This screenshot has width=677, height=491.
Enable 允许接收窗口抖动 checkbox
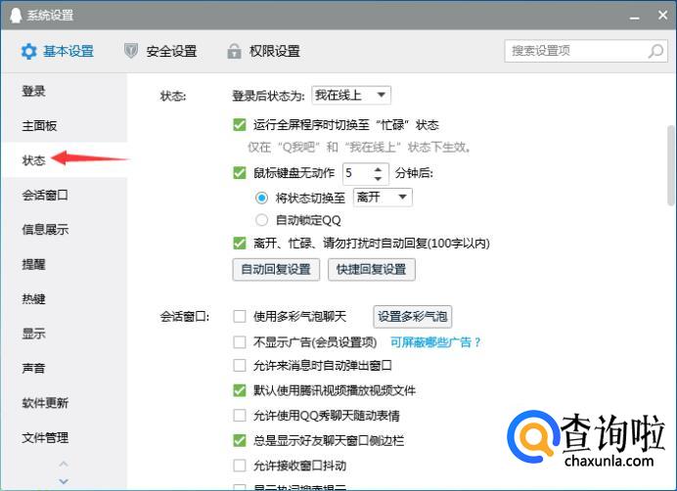pos(239,466)
